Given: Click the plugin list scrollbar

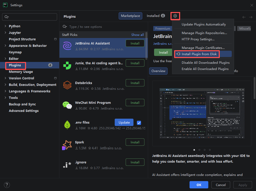Looking at the screenshot, I should click(147, 46).
